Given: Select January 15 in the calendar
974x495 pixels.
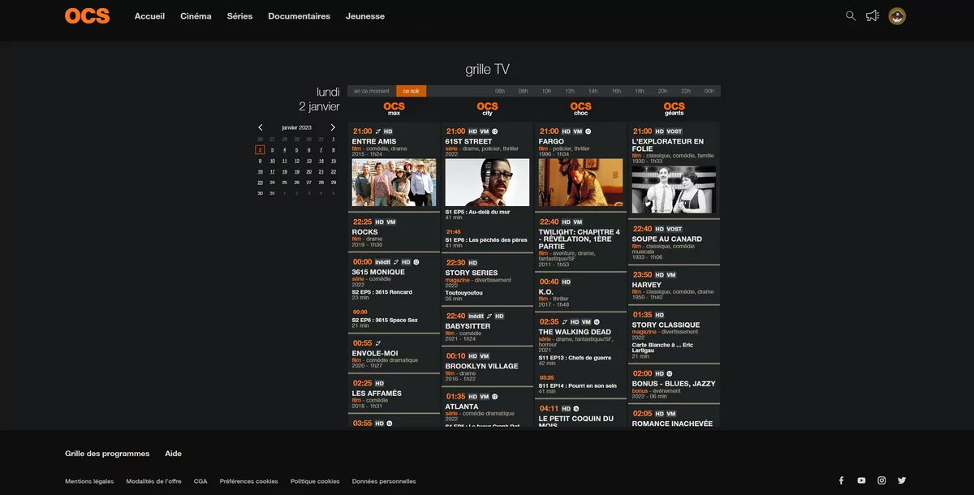Looking at the screenshot, I should 333,161.
